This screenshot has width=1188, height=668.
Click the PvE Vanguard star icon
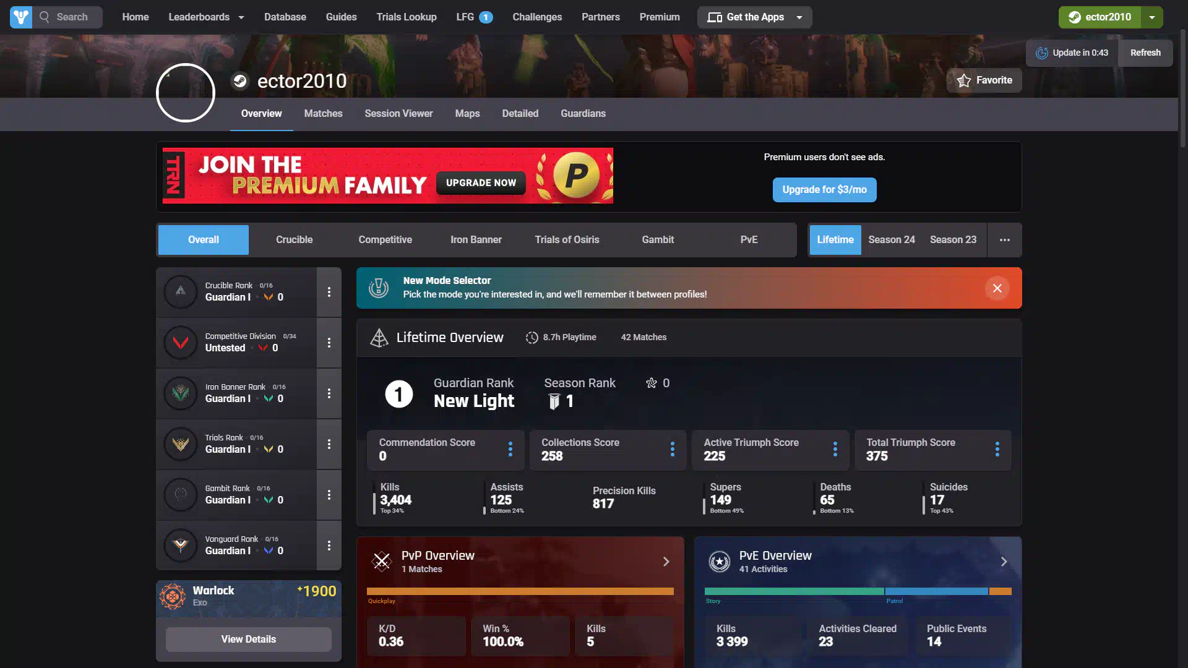pyautogui.click(x=720, y=562)
